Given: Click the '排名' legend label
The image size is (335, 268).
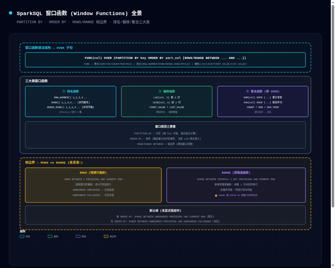Looking at the screenshot, I should 28,236.
